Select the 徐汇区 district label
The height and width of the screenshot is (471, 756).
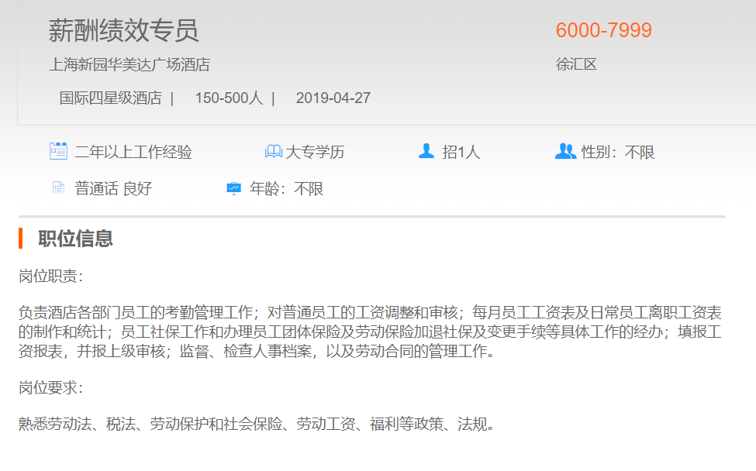pyautogui.click(x=576, y=64)
